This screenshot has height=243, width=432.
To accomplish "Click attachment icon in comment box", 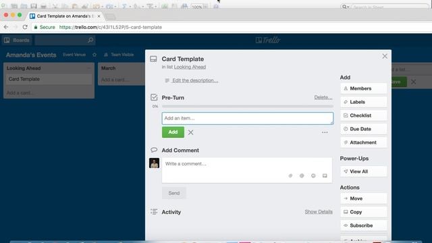I will click(x=290, y=175).
